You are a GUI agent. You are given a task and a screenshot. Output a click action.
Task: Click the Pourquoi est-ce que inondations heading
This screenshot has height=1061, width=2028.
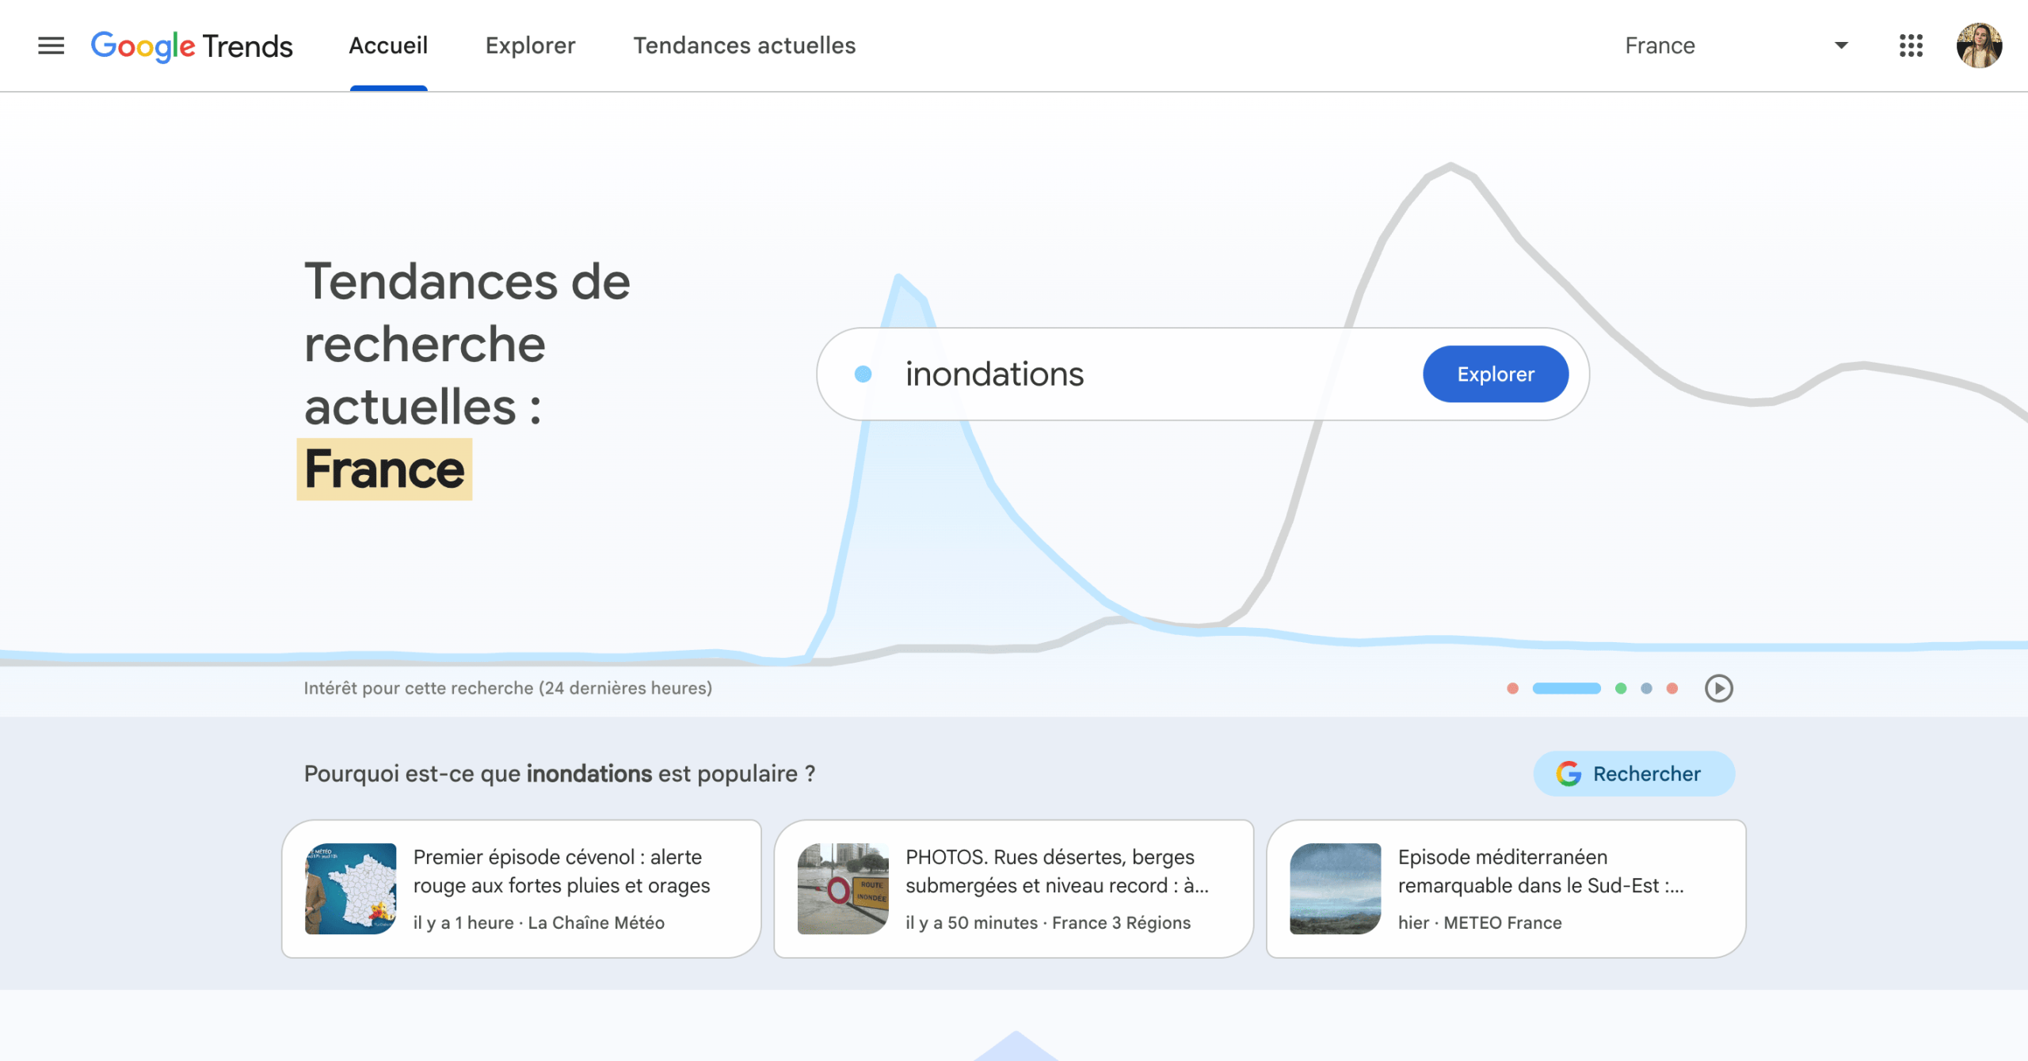point(559,774)
